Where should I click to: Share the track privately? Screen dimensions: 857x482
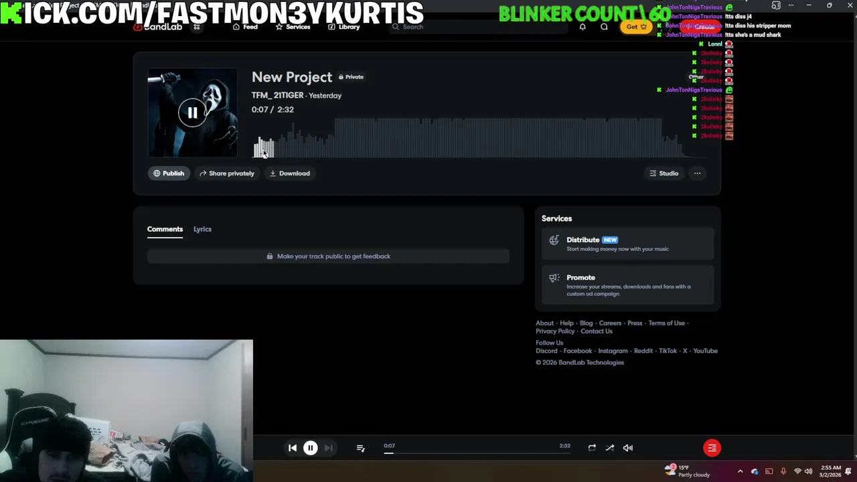pyautogui.click(x=227, y=173)
